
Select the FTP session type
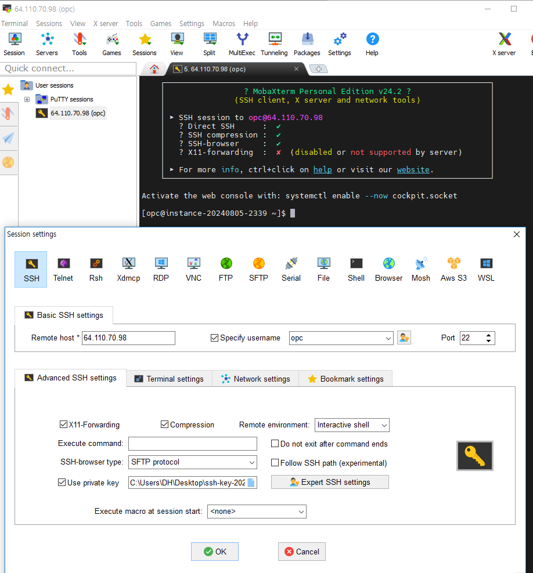click(226, 269)
